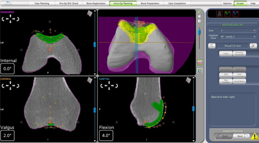Viewport: 259px width, 143px height.
Task: Click the down arrow in Transverse view
Action: click(x=10, y=22)
